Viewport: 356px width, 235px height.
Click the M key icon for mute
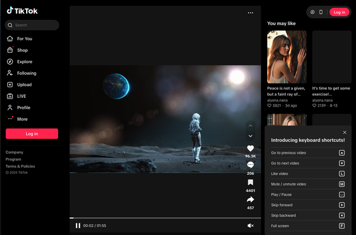[x=342, y=184]
